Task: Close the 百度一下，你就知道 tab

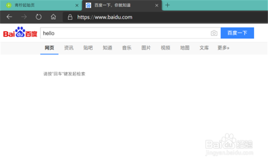Action: [157, 5]
